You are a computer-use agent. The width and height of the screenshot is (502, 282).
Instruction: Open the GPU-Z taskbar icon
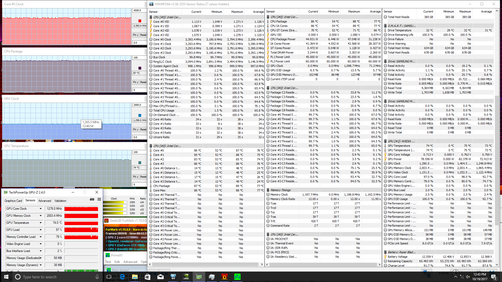click(199, 277)
